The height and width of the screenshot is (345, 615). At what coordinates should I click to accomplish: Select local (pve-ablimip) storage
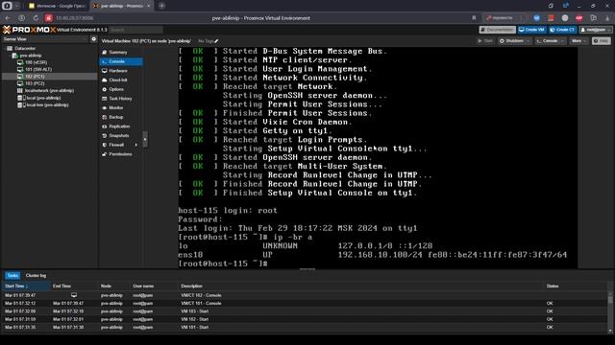(43, 98)
